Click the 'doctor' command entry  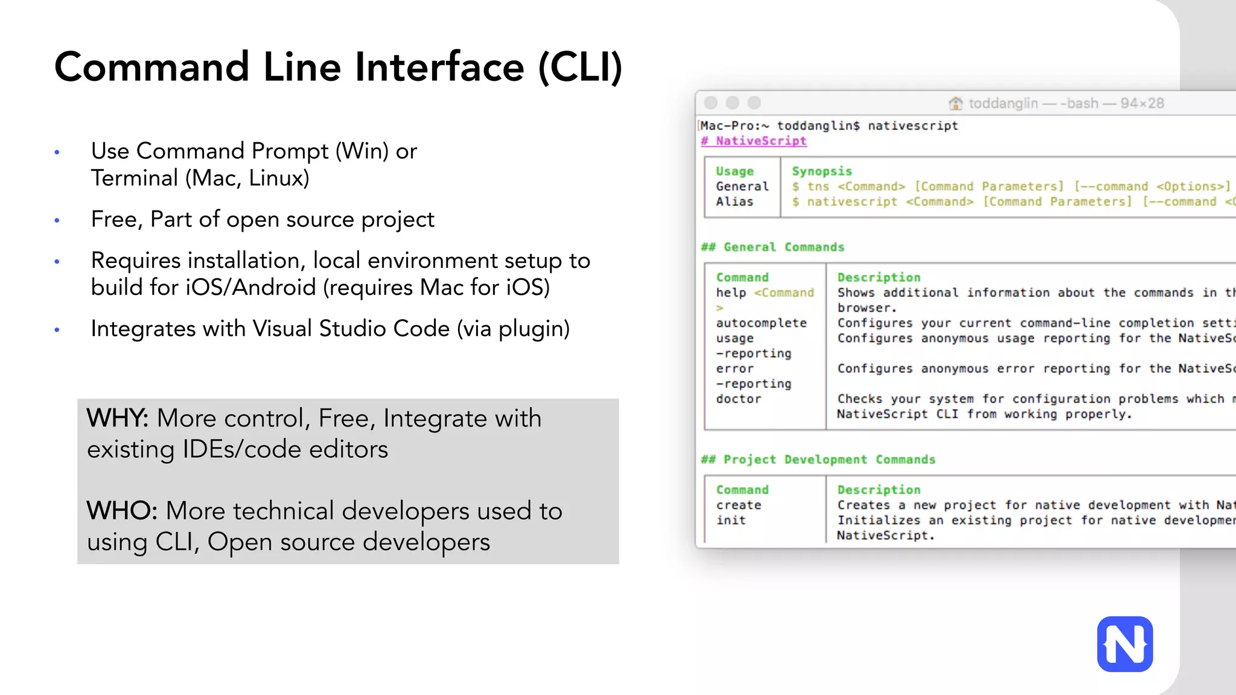coord(739,399)
